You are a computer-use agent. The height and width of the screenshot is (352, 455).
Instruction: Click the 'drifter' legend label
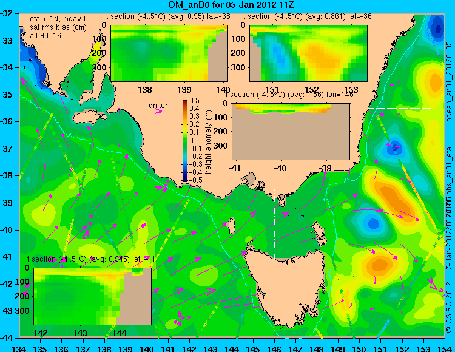pos(158,106)
